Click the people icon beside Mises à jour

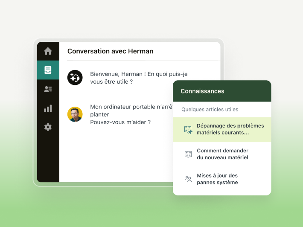tap(188, 179)
